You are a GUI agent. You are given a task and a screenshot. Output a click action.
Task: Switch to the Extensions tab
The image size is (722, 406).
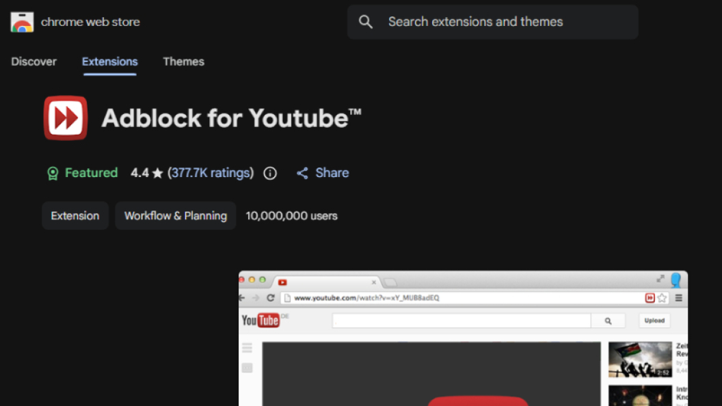tap(109, 62)
